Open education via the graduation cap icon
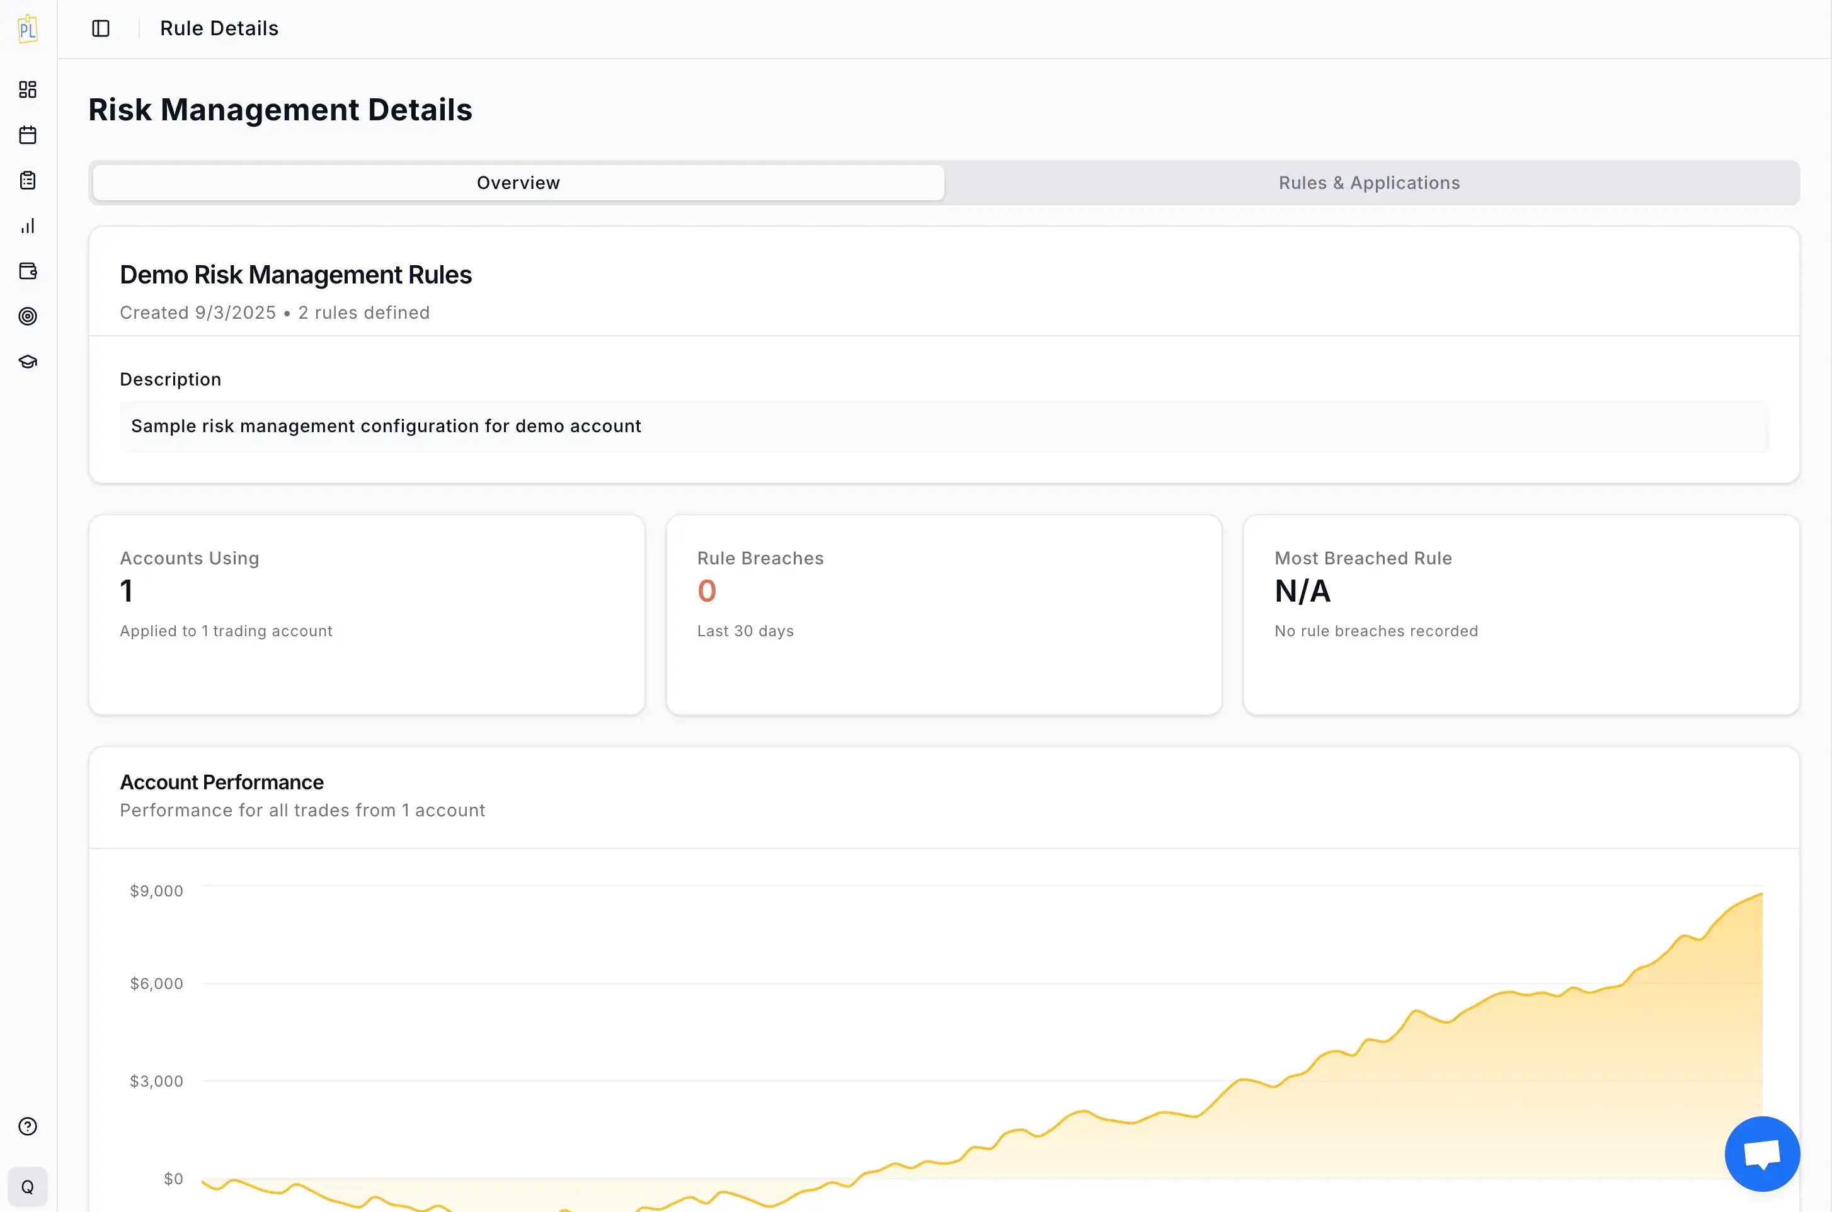This screenshot has height=1212, width=1832. [x=28, y=361]
